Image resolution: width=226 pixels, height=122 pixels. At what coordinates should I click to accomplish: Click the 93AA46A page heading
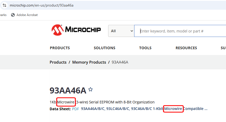pyautogui.click(x=68, y=90)
